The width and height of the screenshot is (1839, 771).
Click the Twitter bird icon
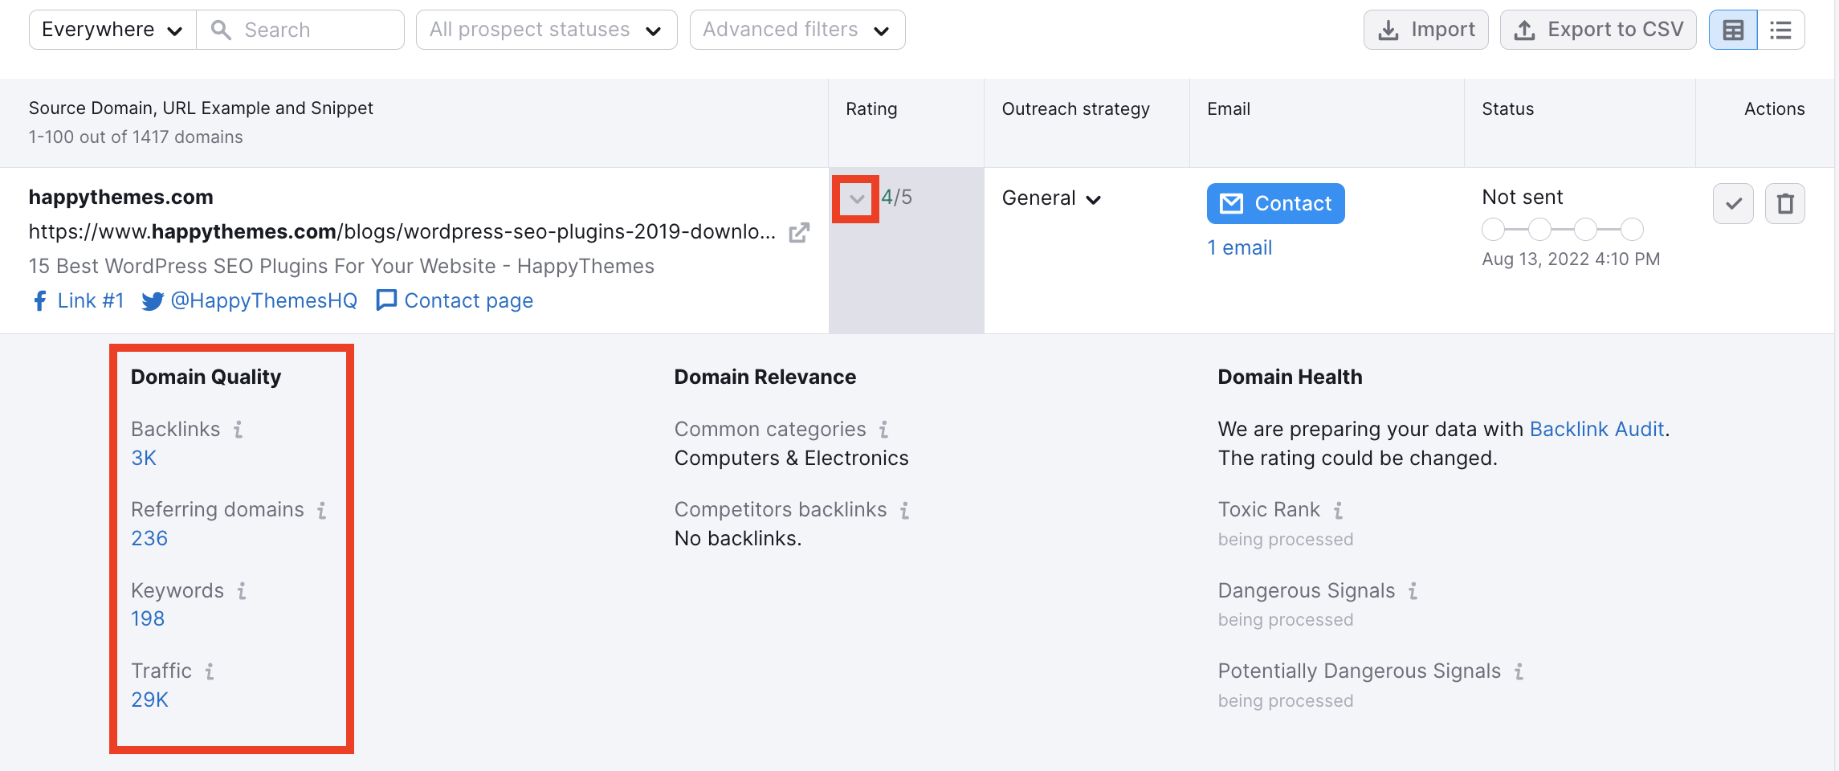pos(153,301)
